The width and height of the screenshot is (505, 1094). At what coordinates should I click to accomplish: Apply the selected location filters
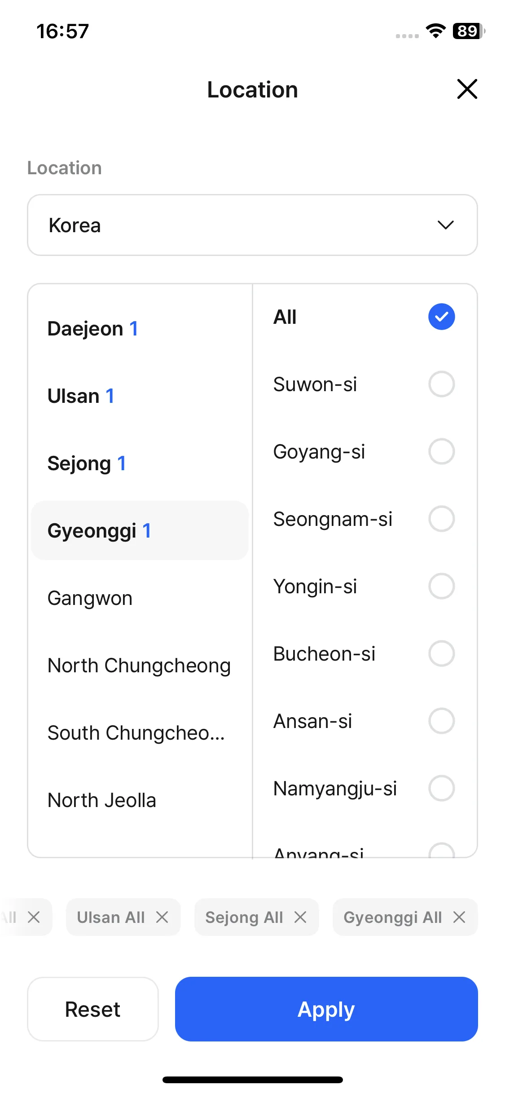(x=326, y=1009)
